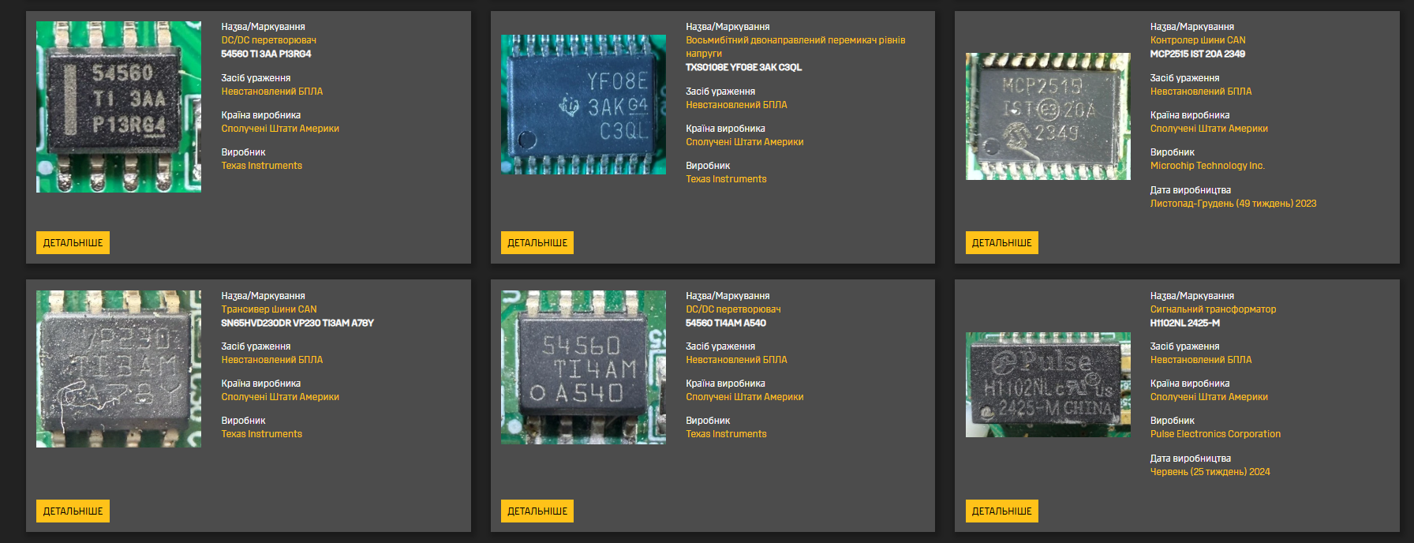This screenshot has height=543, width=1414.
Task: Click the 'Червень (25 тиждень) 2024' date link
Action: (1210, 472)
